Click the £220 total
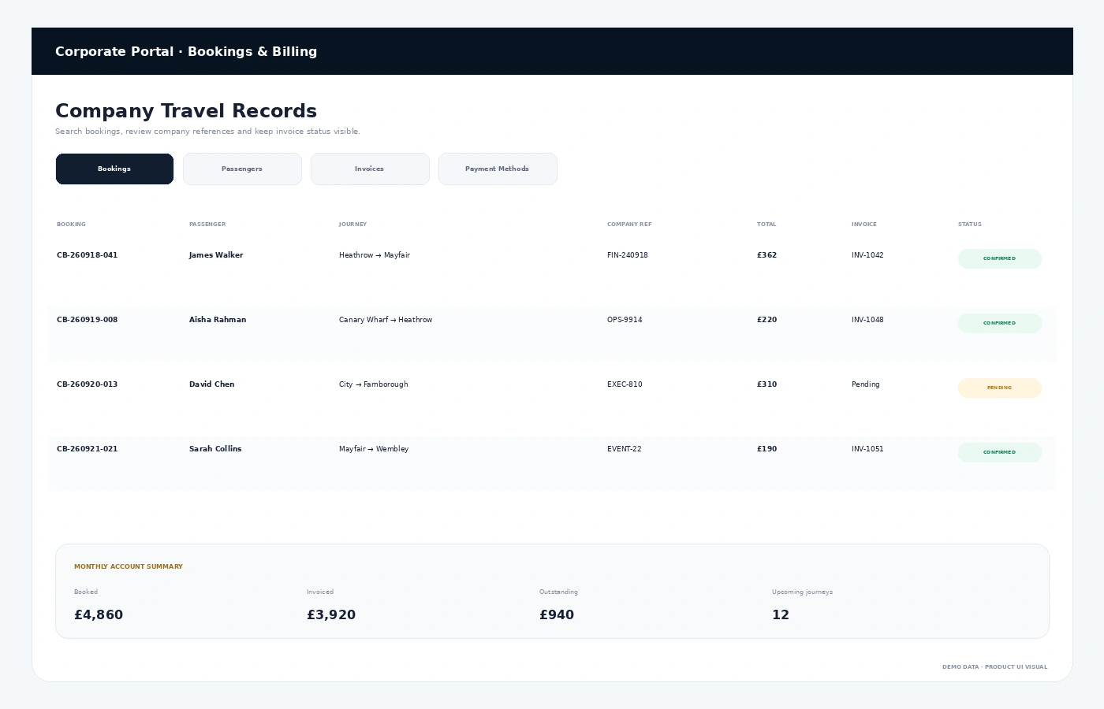Image resolution: width=1104 pixels, height=709 pixels. 767,320
